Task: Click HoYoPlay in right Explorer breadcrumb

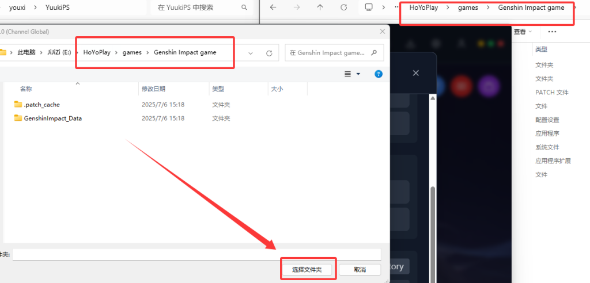Action: [423, 7]
